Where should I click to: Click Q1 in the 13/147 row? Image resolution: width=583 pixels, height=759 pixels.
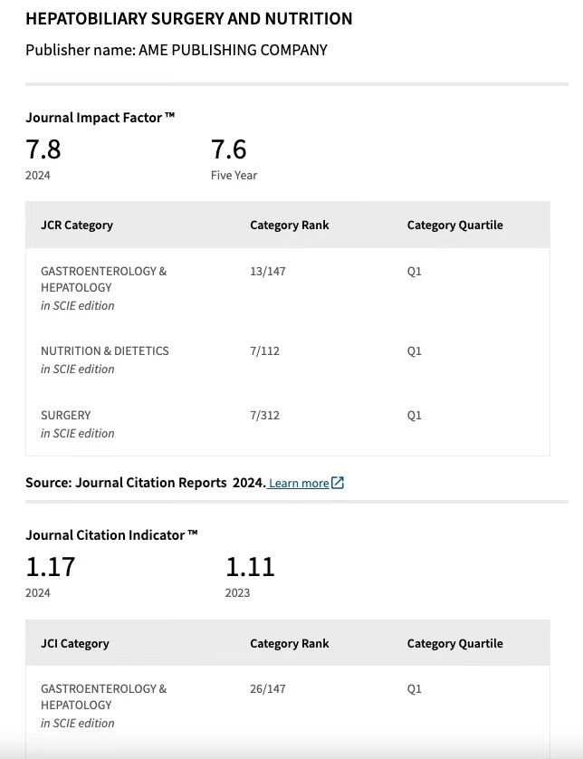tap(414, 271)
